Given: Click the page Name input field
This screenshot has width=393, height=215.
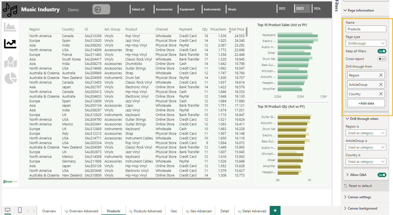Looking at the screenshot, I should [x=366, y=29].
